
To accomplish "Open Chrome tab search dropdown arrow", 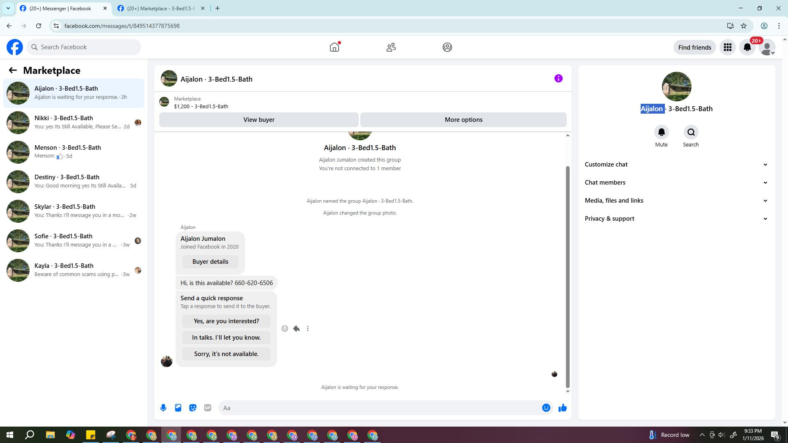I will 8,8.
